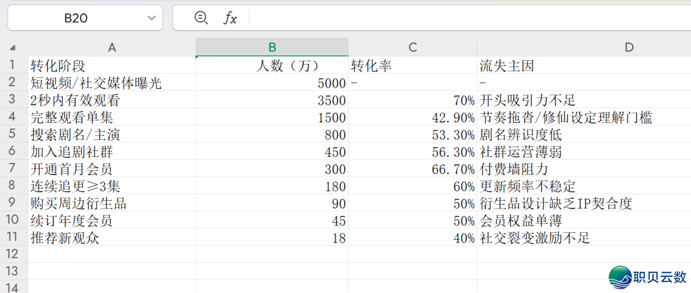Click into the B20 name box field
Image resolution: width=691 pixels, height=293 pixels.
coord(75,18)
